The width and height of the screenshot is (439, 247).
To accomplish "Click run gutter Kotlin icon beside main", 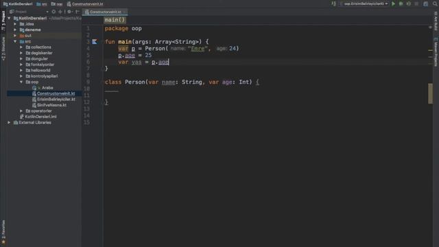I will (x=95, y=42).
